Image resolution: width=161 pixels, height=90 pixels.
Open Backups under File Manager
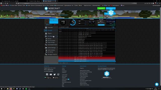49,39
